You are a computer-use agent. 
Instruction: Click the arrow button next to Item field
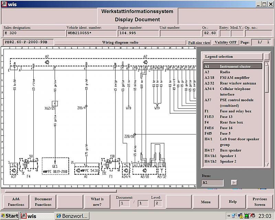pos(234,183)
